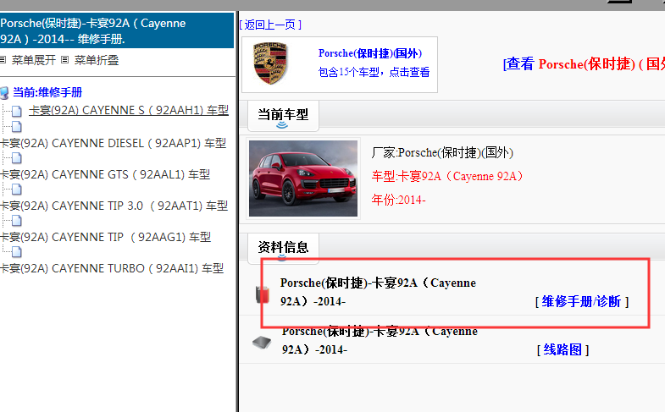
Task: Click the 卡宴92A title in 线路图 row
Action: [x=380, y=340]
